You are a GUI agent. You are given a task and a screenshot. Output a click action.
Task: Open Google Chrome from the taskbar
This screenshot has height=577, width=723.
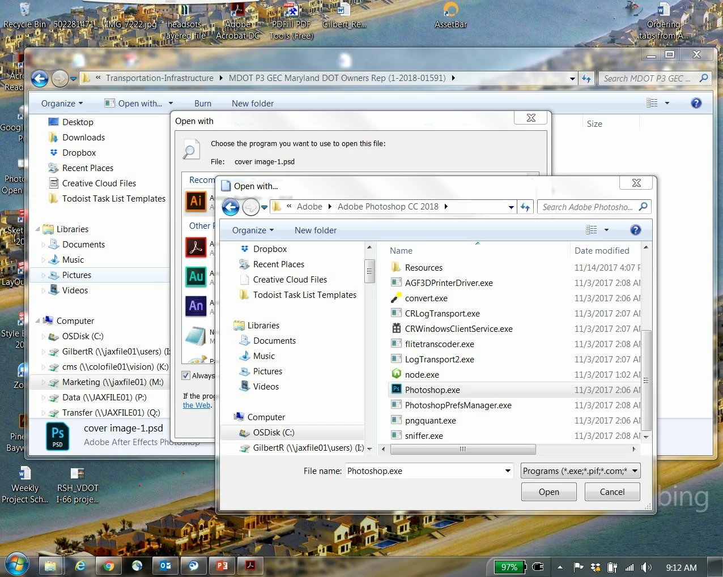(109, 566)
